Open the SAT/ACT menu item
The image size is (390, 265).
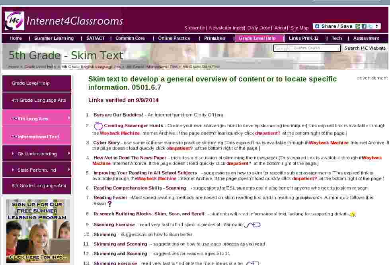click(96, 38)
